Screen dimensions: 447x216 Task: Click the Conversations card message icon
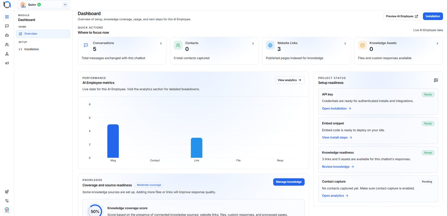tap(86, 45)
